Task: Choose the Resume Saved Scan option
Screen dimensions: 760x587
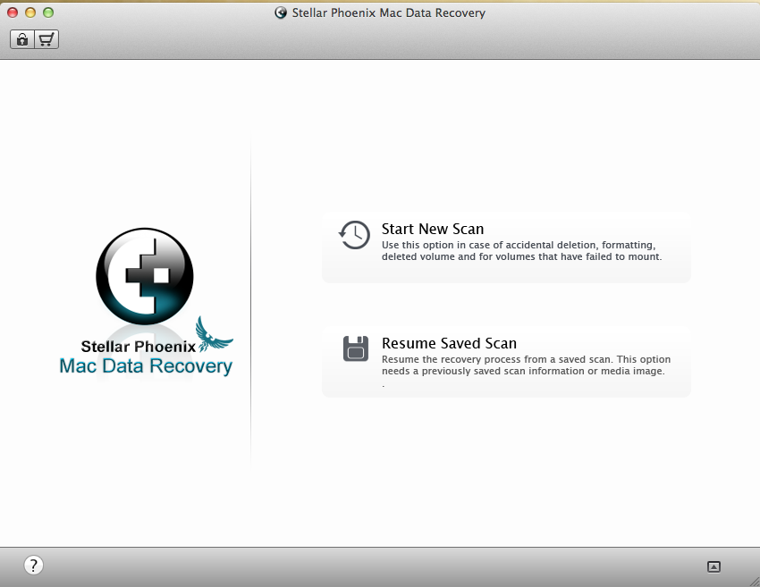Action: [x=506, y=362]
